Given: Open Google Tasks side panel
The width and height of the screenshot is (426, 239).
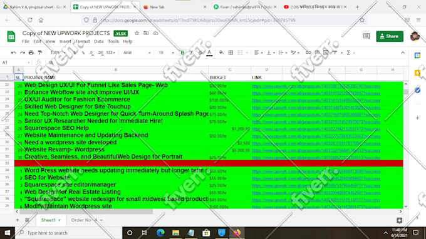Looking at the screenshot, I should coord(417,90).
